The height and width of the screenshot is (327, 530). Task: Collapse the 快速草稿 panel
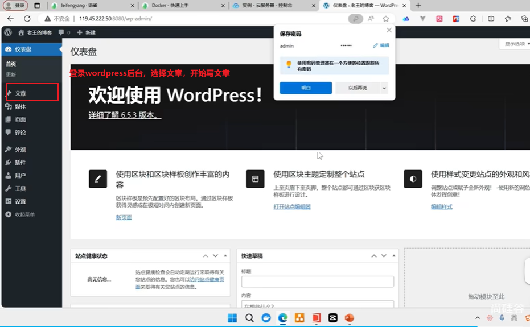click(394, 256)
